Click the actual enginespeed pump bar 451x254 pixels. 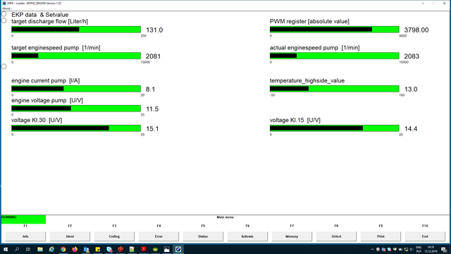(x=334, y=56)
